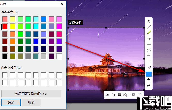Confirm with the 确定 button
Viewport: 172px width, 110px height.
(11, 103)
